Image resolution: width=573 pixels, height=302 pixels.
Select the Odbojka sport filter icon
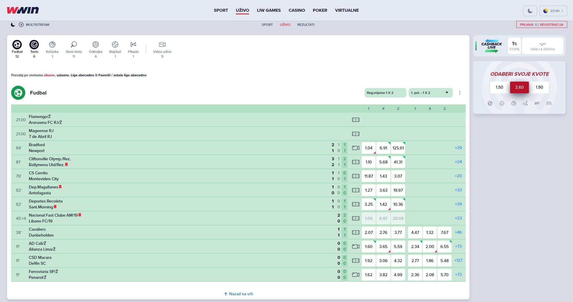click(x=96, y=45)
